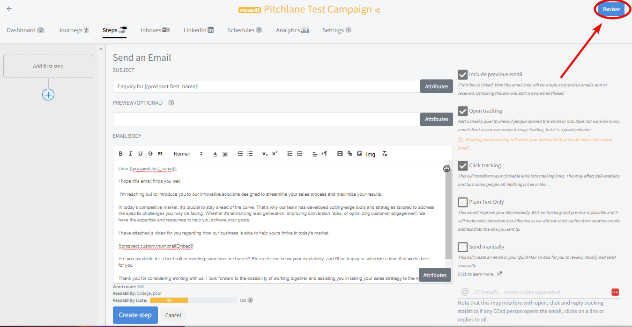
Task: Click the info icon next to Preview (Optional)
Action: 171,103
